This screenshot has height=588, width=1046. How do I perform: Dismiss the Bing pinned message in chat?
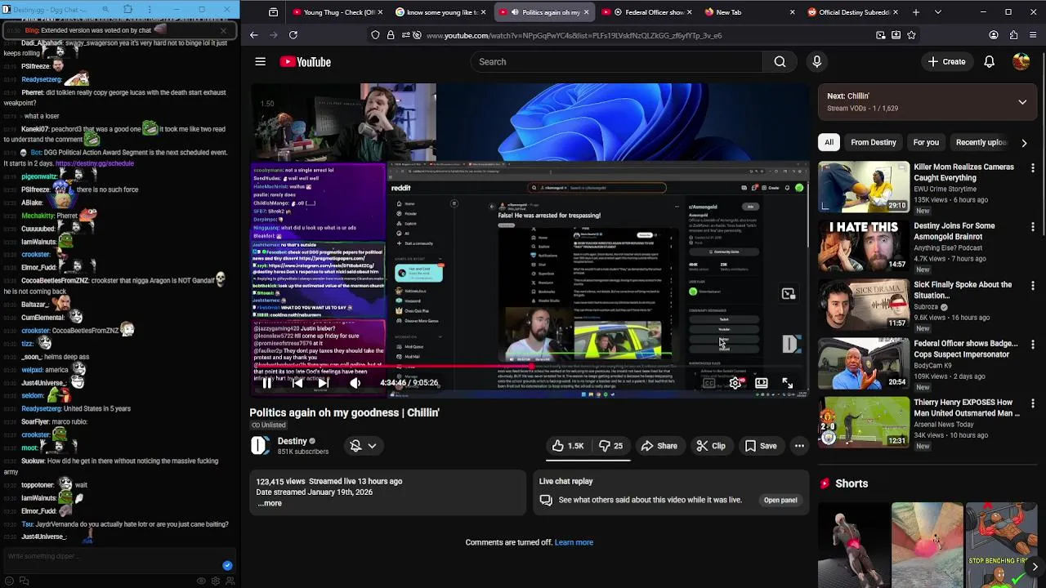click(223, 31)
